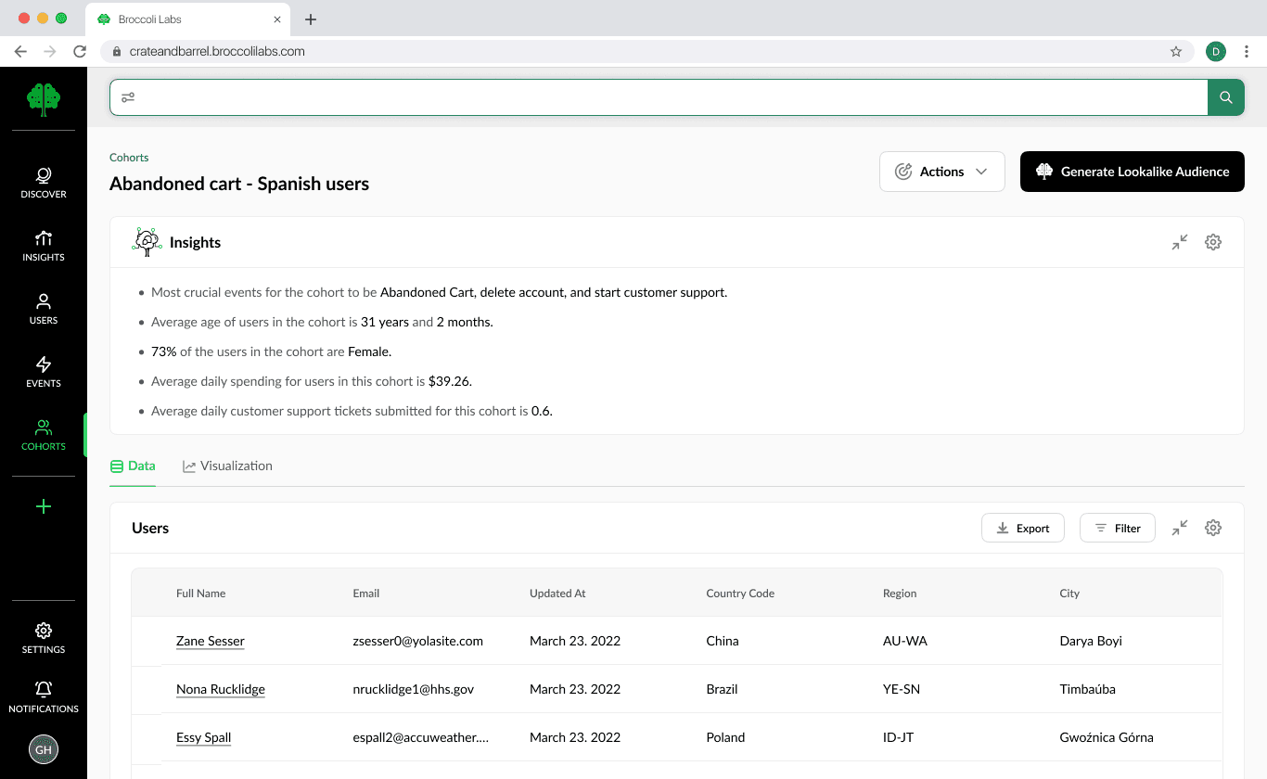This screenshot has height=779, width=1267.
Task: Close the Broccoli Labs tab
Action: tap(276, 19)
